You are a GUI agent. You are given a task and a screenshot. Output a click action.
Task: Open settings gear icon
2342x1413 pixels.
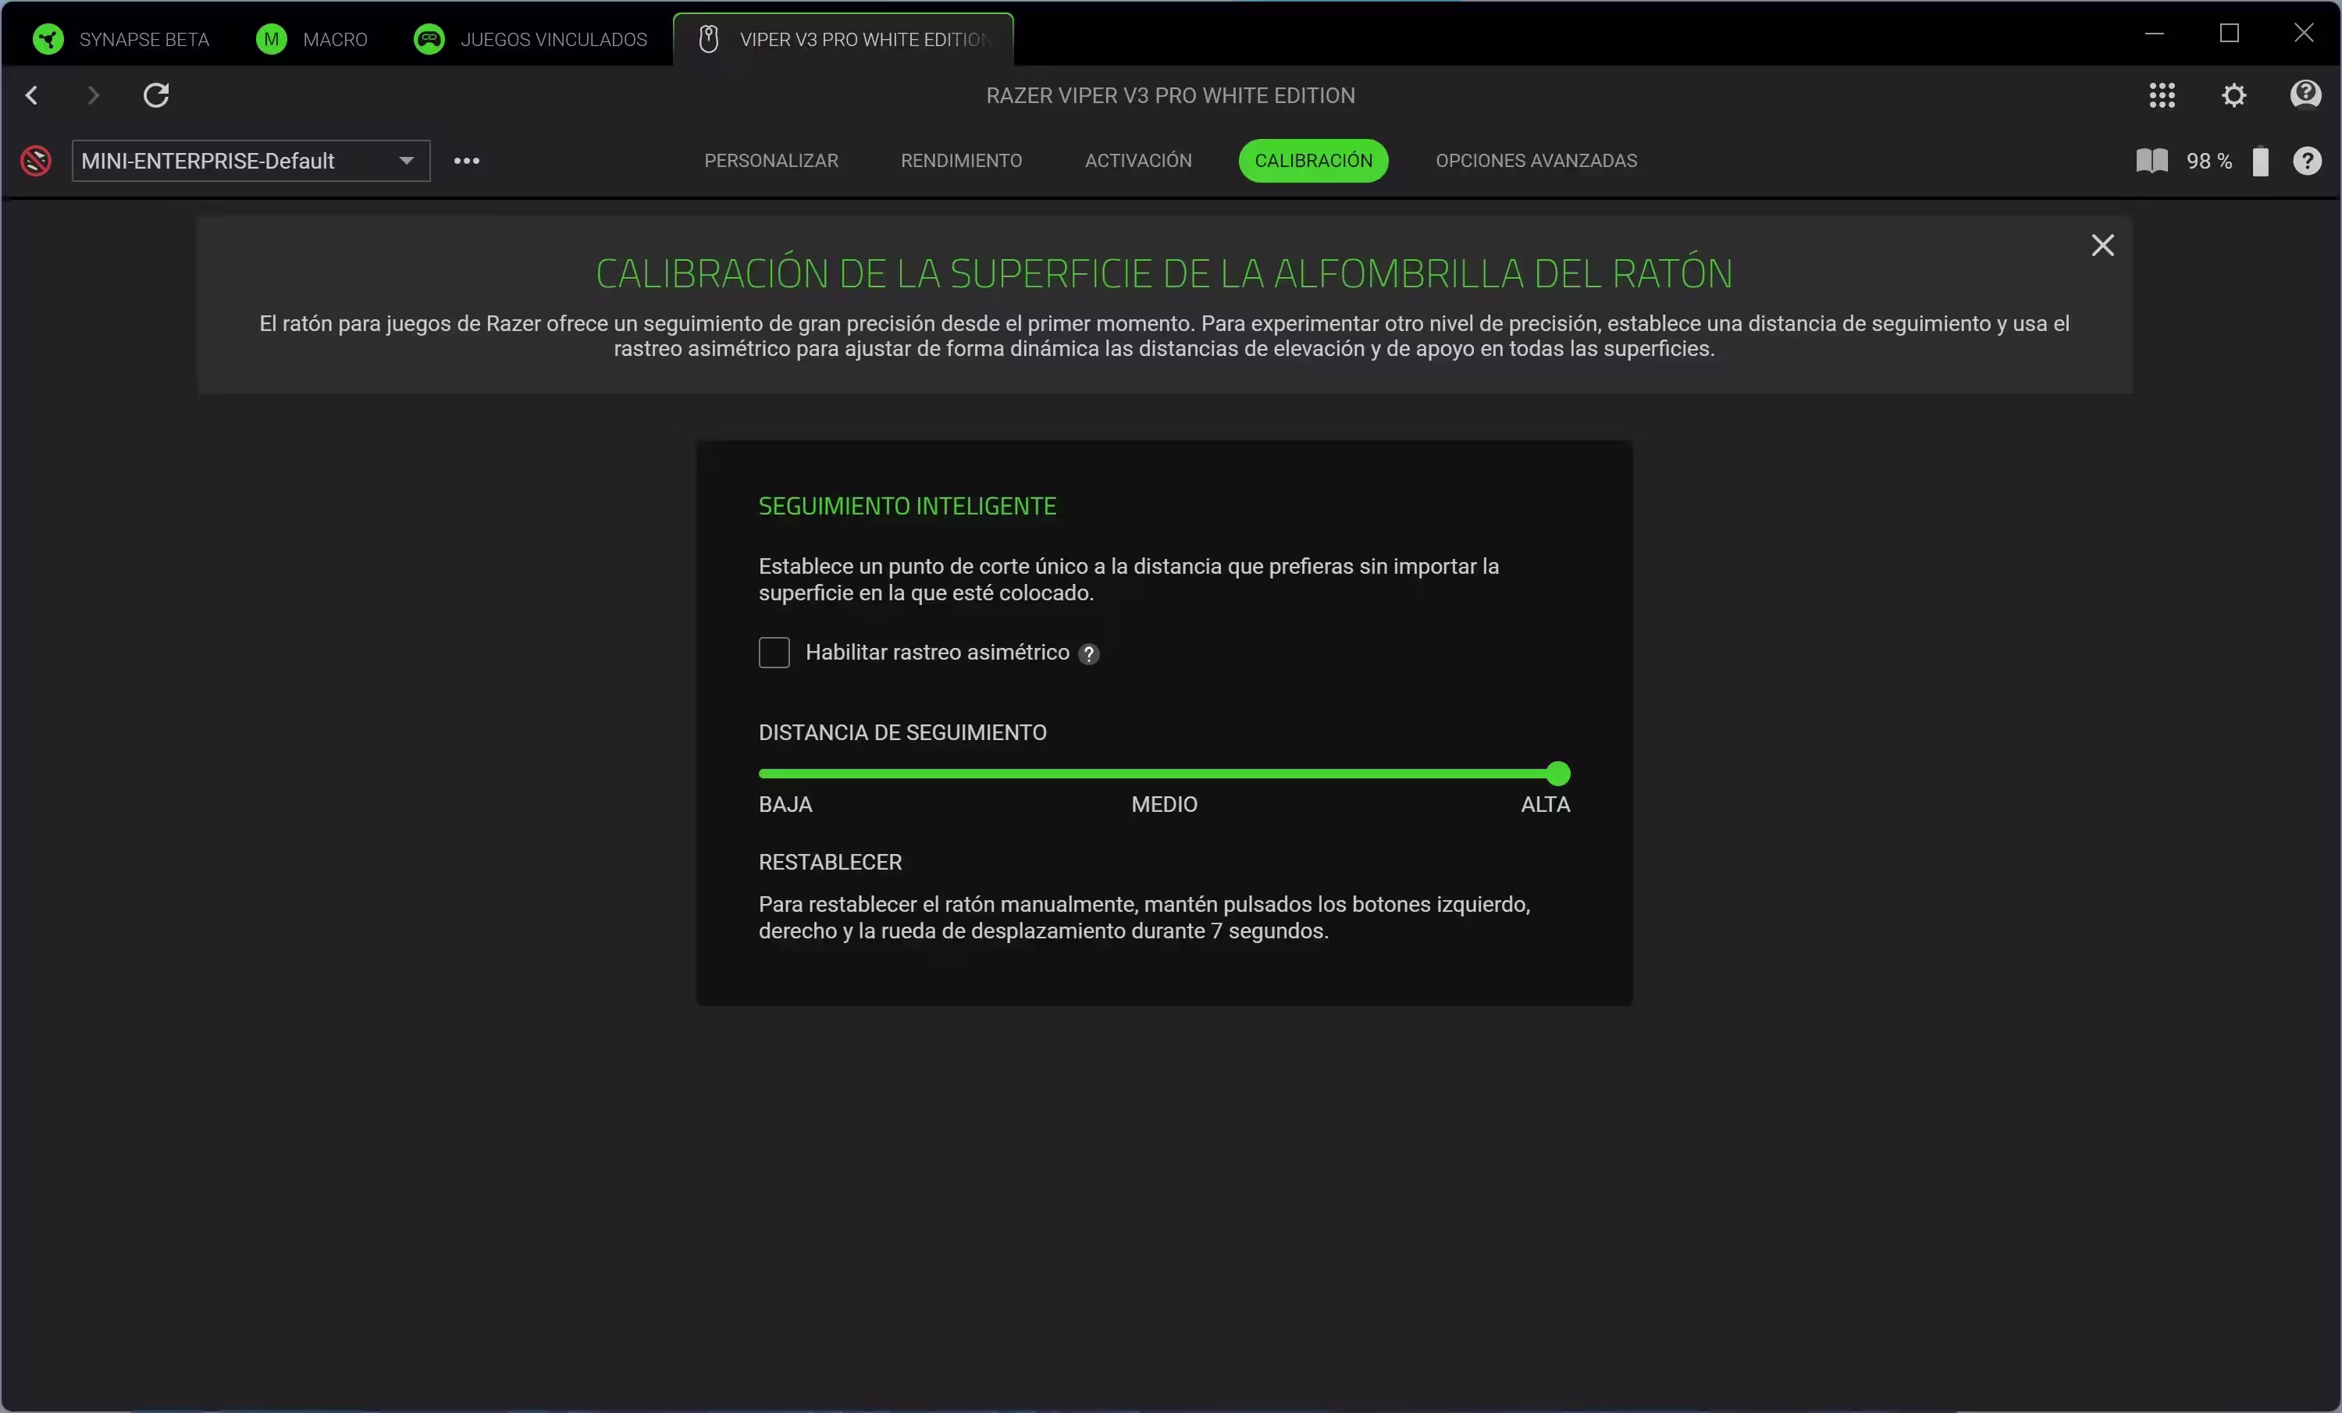click(2233, 95)
